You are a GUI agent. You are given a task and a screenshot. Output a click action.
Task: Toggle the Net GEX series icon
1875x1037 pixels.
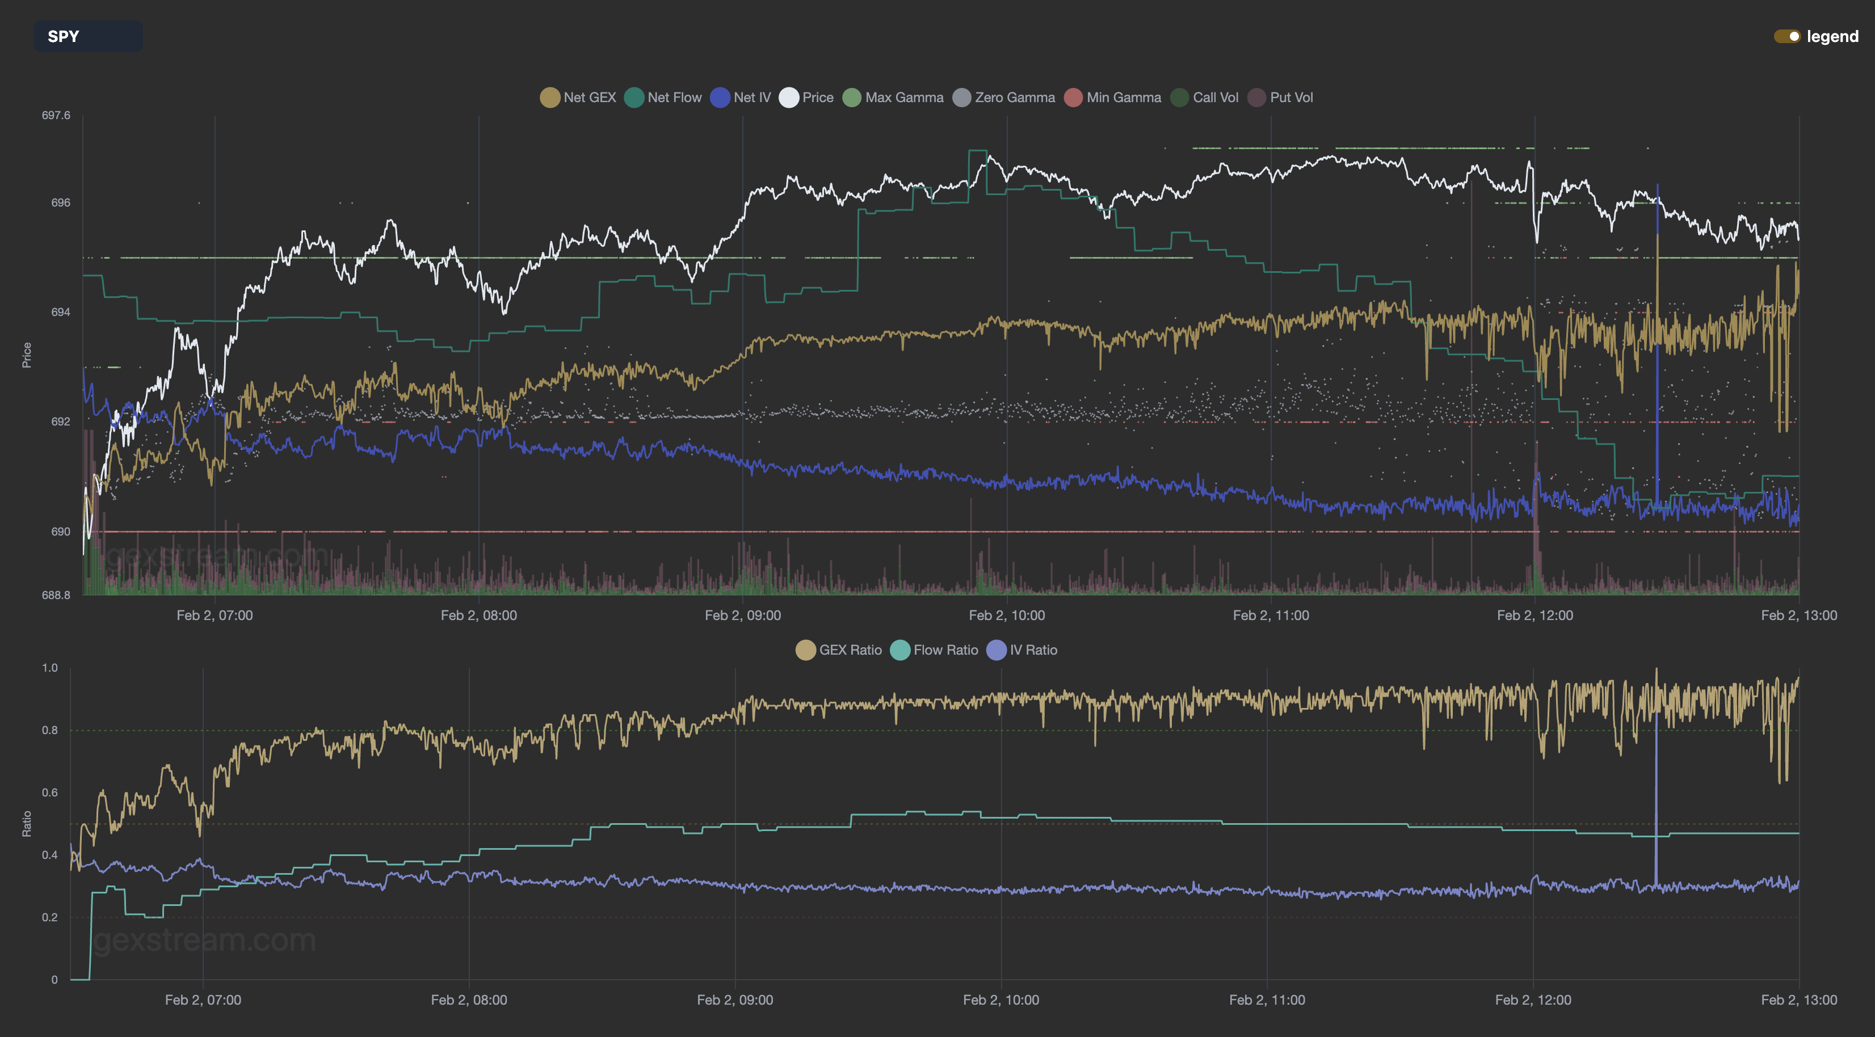pos(548,97)
